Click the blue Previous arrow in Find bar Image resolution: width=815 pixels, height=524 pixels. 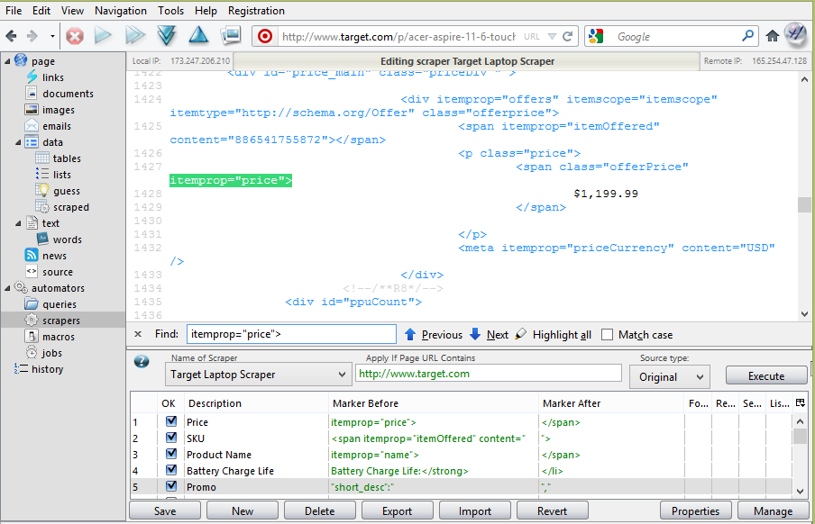click(x=410, y=334)
